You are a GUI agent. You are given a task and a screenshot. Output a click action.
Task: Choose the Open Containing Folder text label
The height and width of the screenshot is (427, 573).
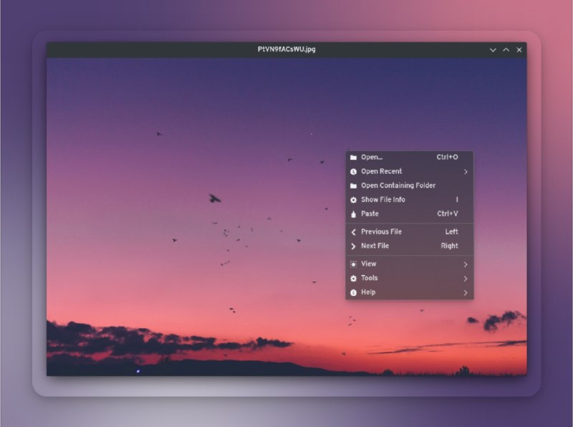click(398, 186)
